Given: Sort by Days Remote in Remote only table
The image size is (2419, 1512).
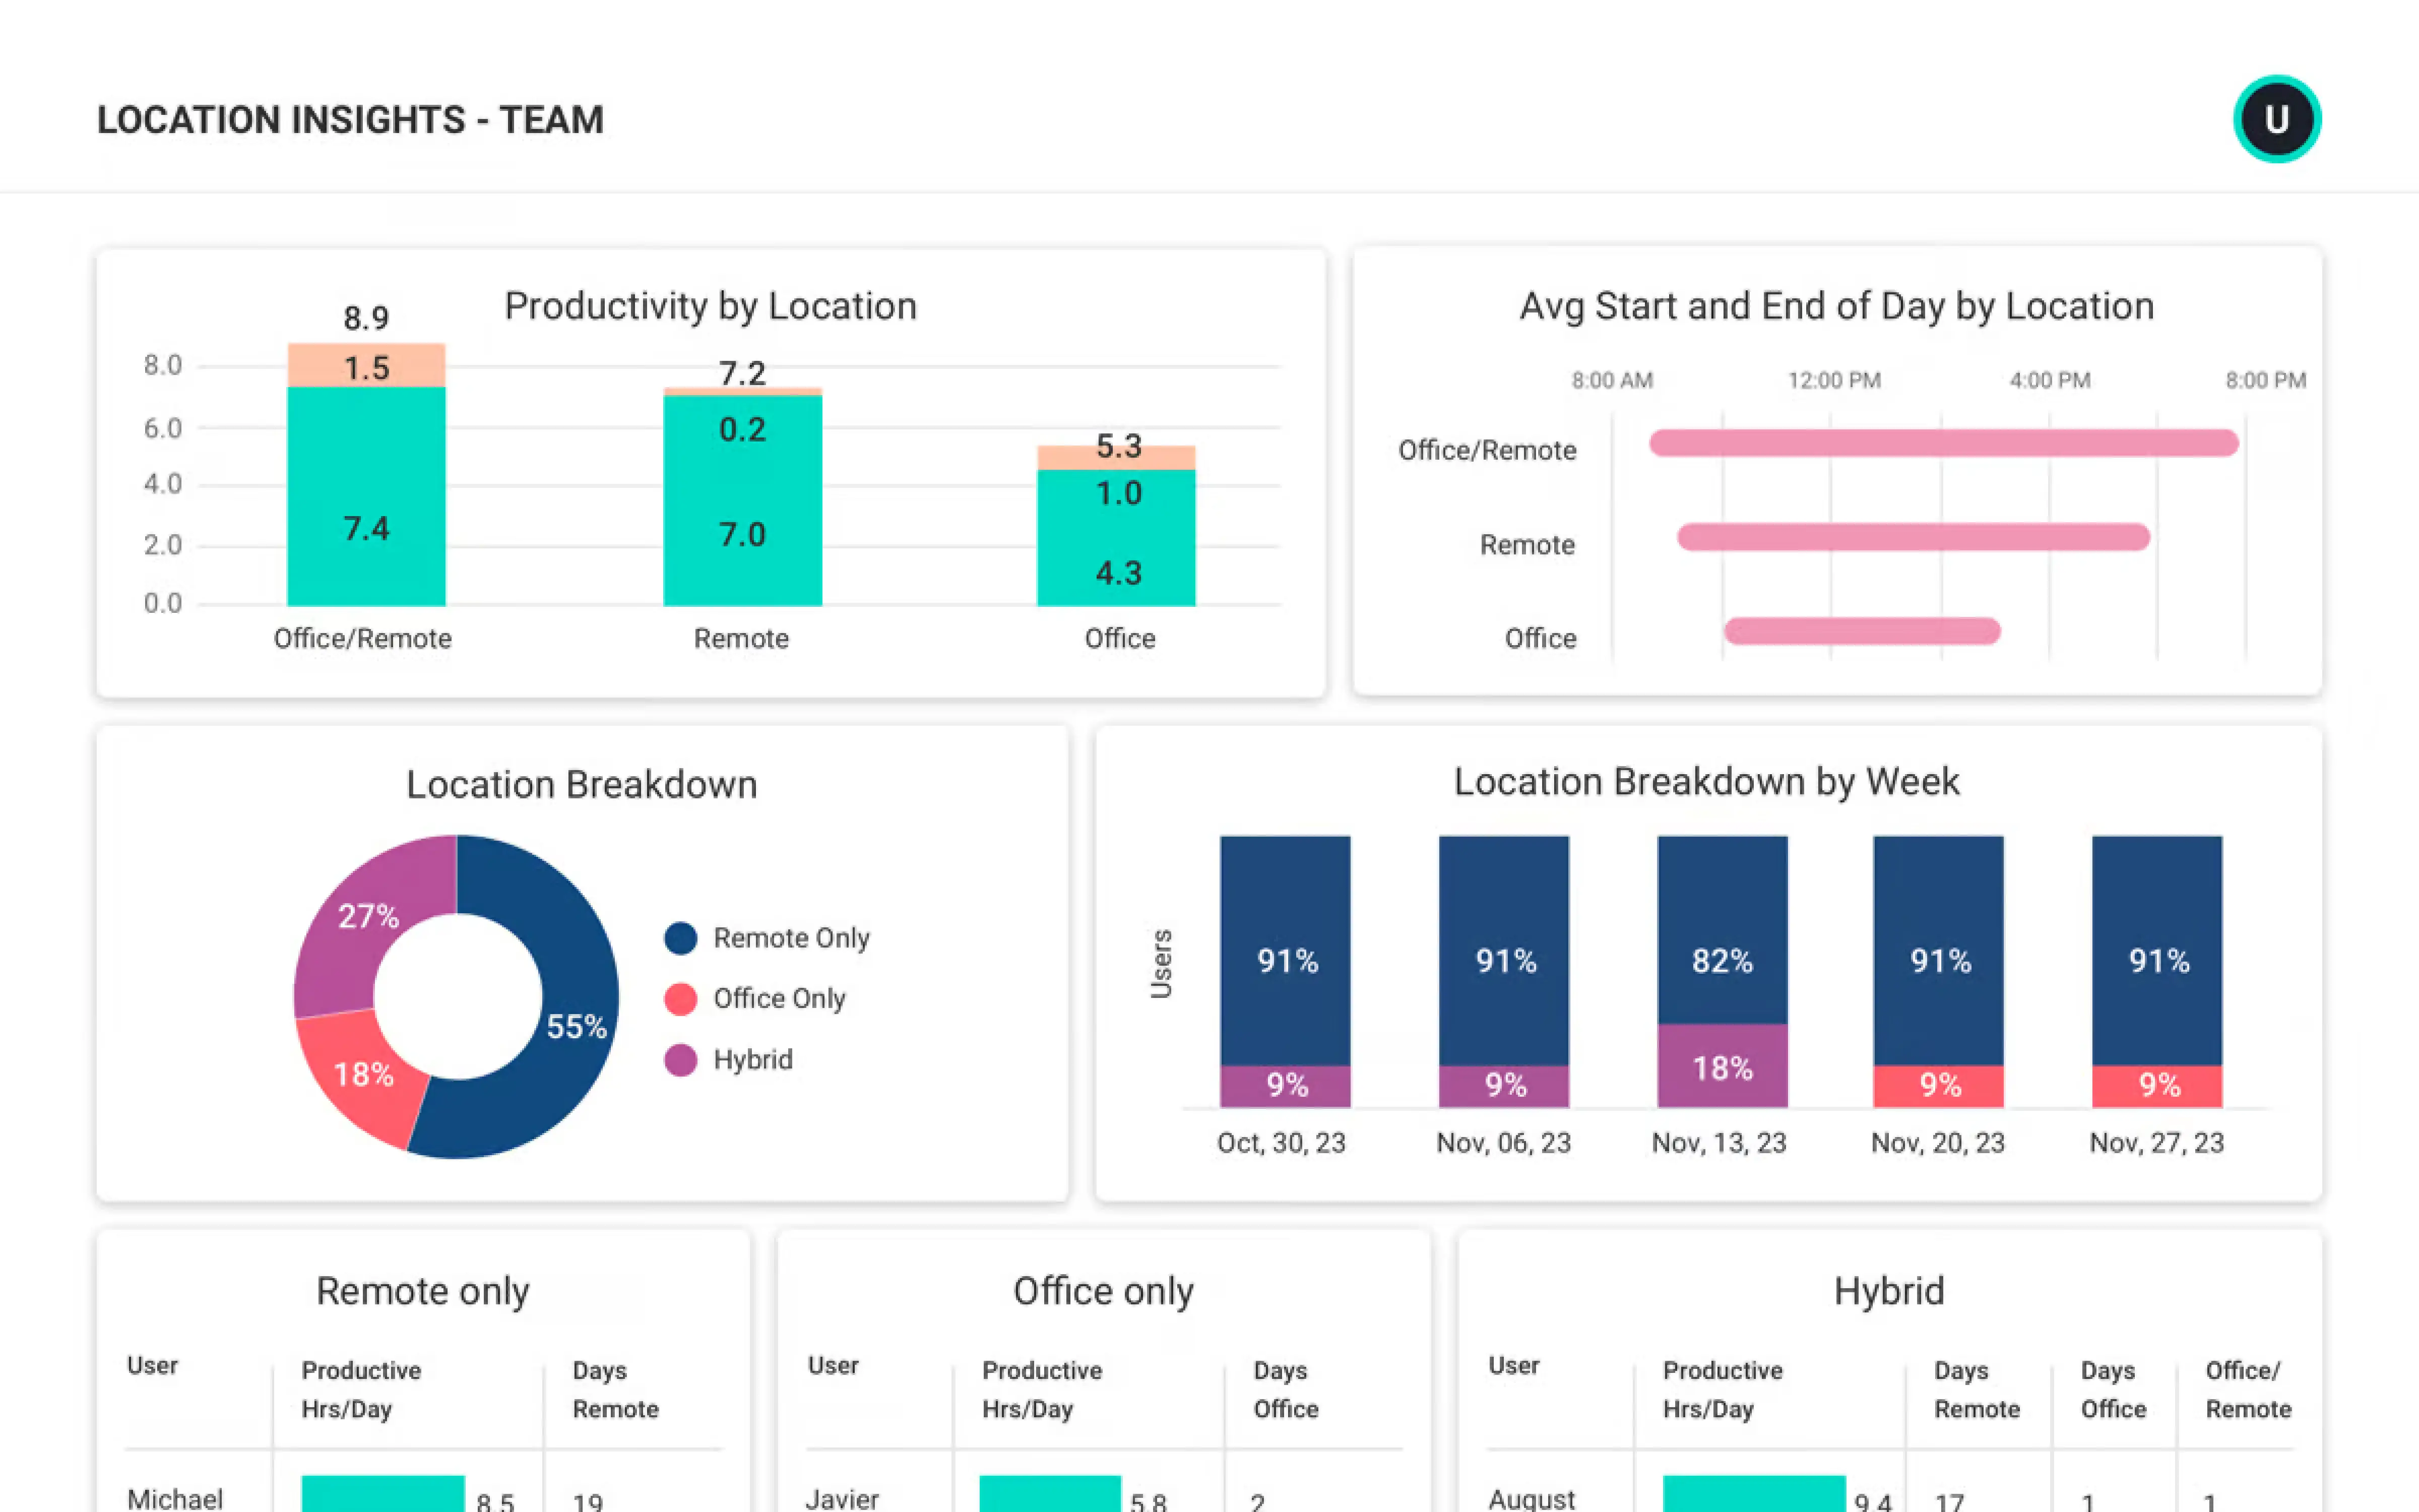Looking at the screenshot, I should click(615, 1389).
